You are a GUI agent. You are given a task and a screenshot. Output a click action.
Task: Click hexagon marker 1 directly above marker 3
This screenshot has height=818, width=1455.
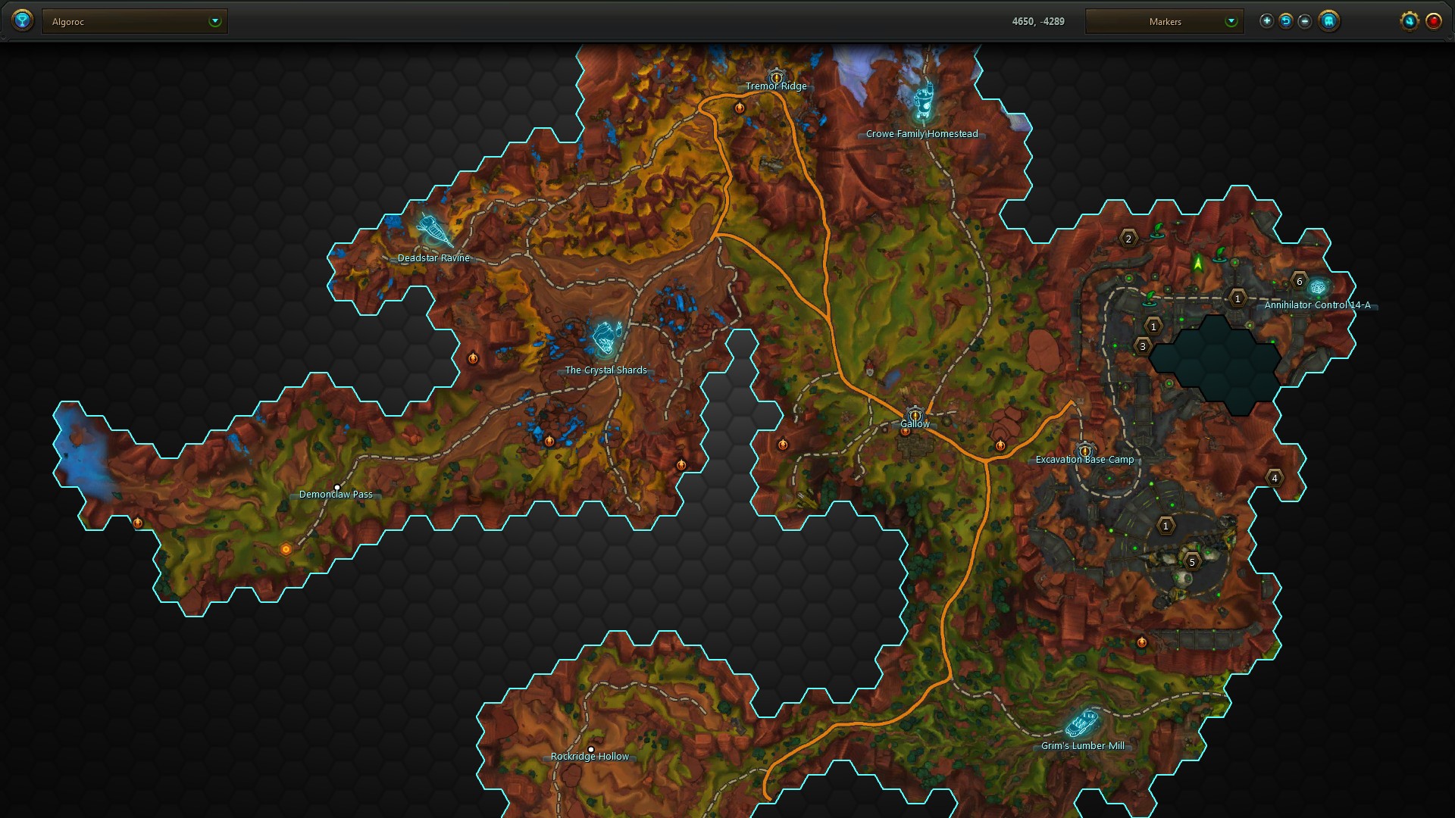(x=1153, y=326)
